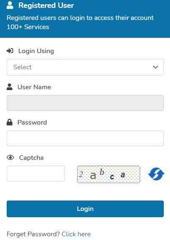The width and height of the screenshot is (170, 240).
Task: Expand the dropdown chevron arrow
Action: pyautogui.click(x=155, y=67)
